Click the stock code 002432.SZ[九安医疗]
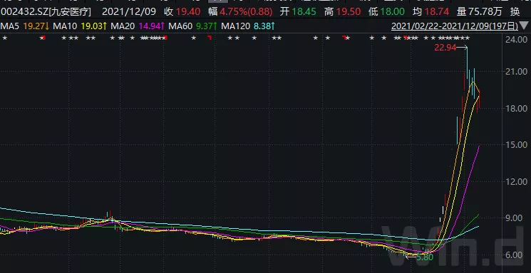Viewport: 531px width, 273px height. [46, 12]
